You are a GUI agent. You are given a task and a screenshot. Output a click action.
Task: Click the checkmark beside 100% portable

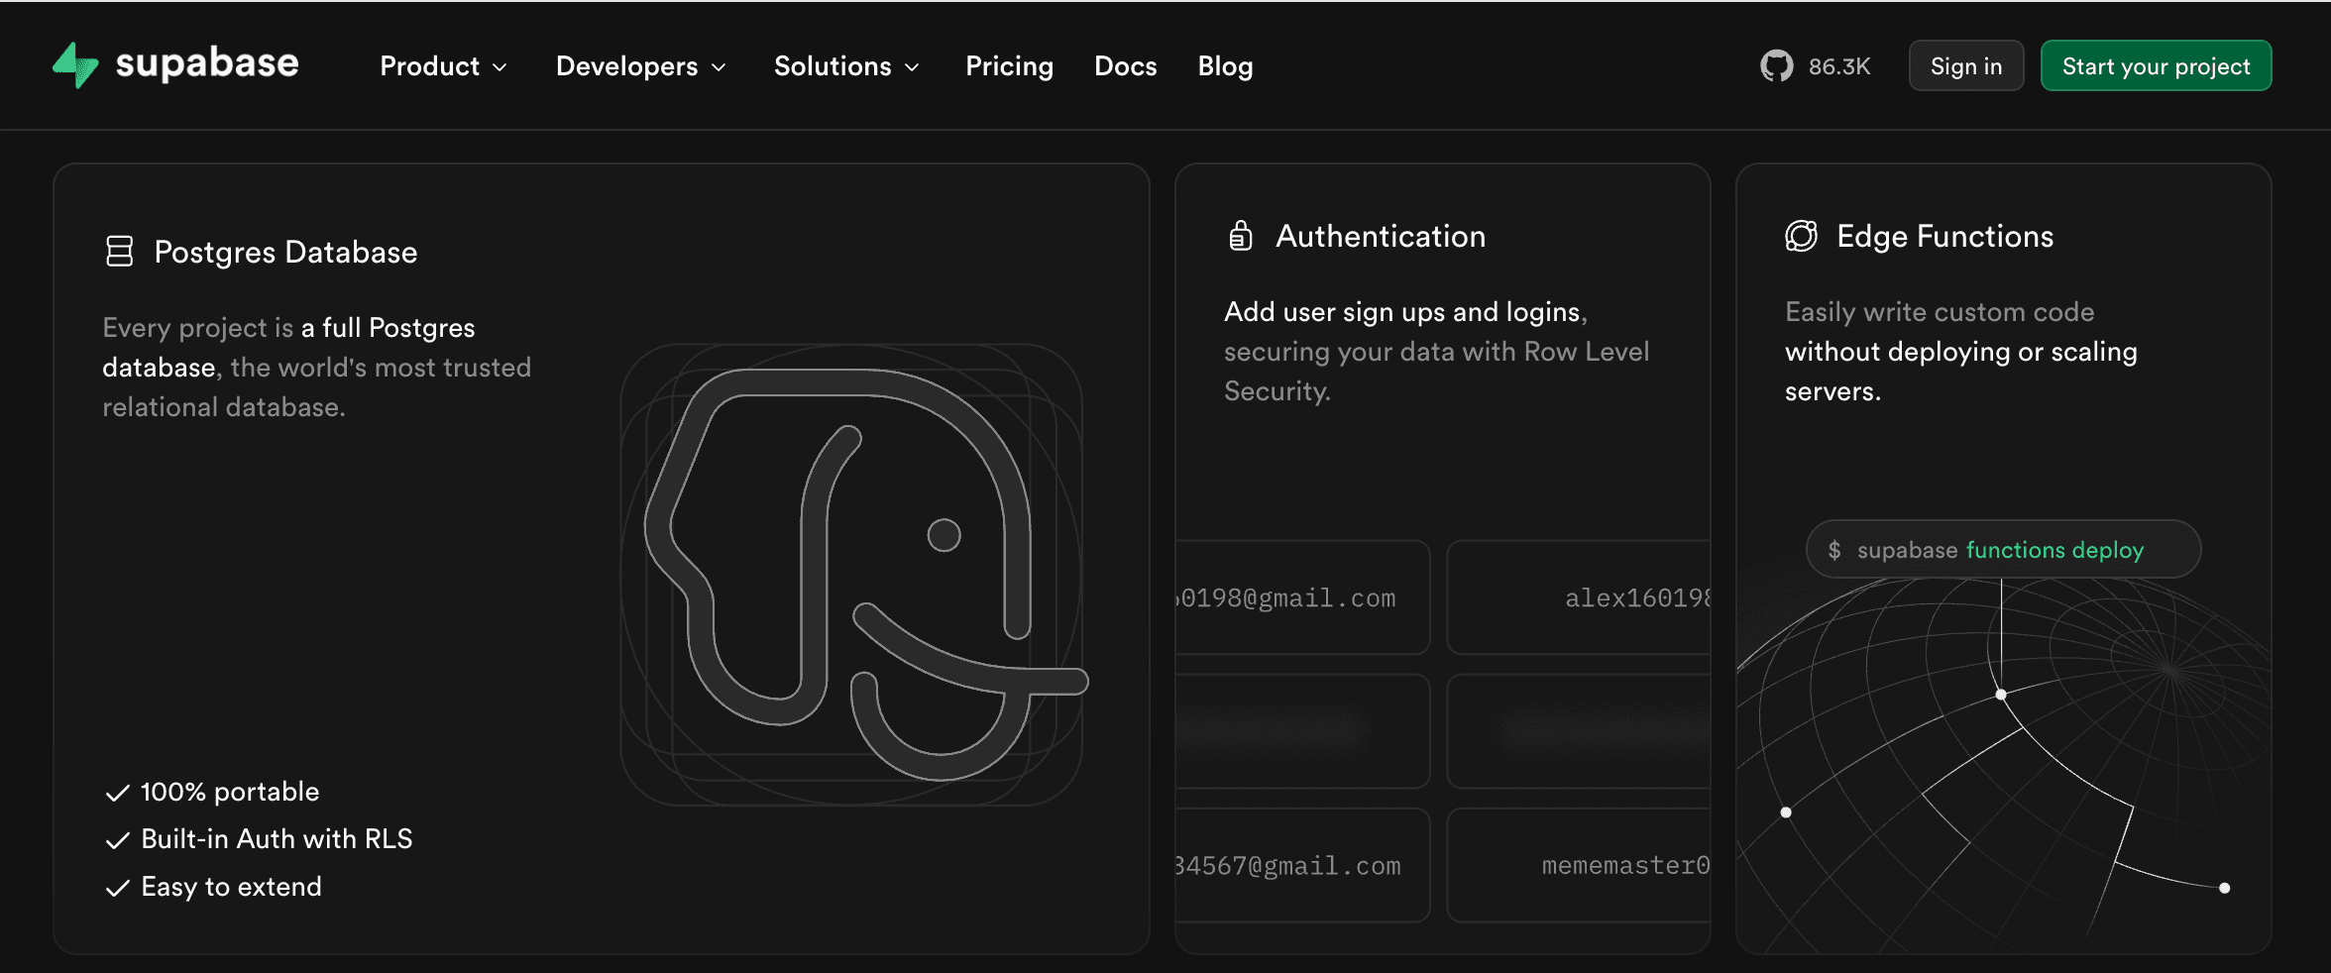coord(117,793)
